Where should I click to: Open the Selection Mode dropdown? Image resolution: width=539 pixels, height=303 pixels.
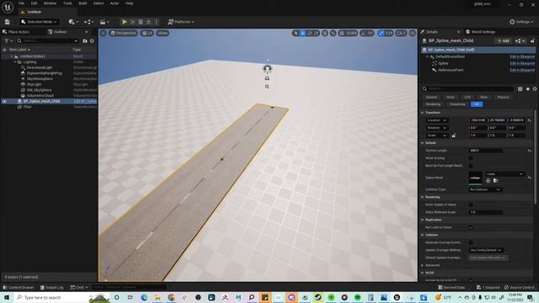click(x=39, y=22)
